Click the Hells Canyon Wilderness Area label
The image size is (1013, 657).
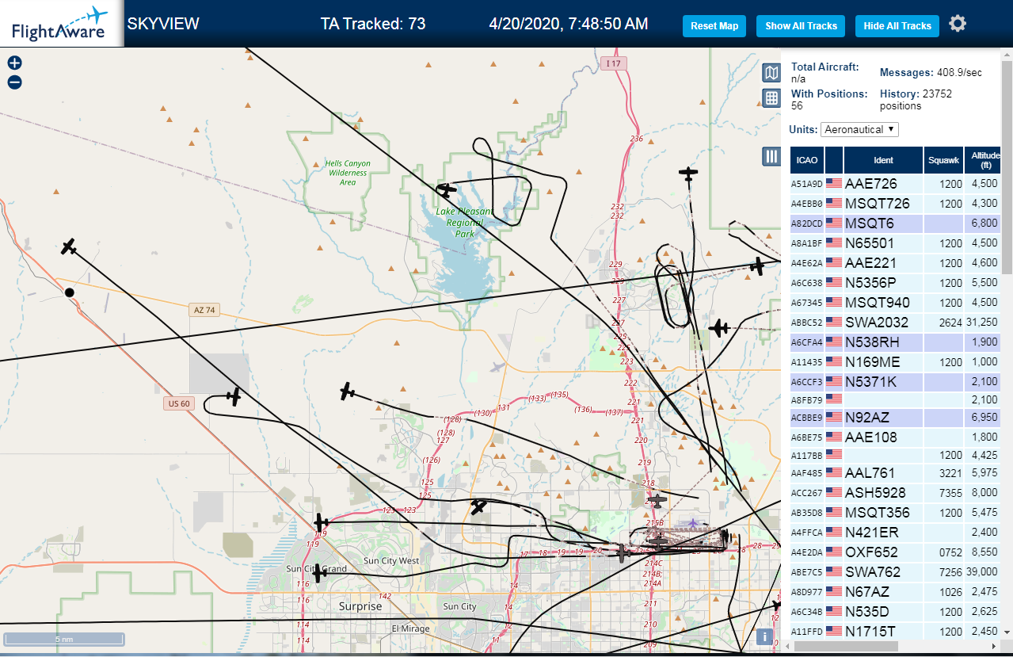pyautogui.click(x=348, y=173)
